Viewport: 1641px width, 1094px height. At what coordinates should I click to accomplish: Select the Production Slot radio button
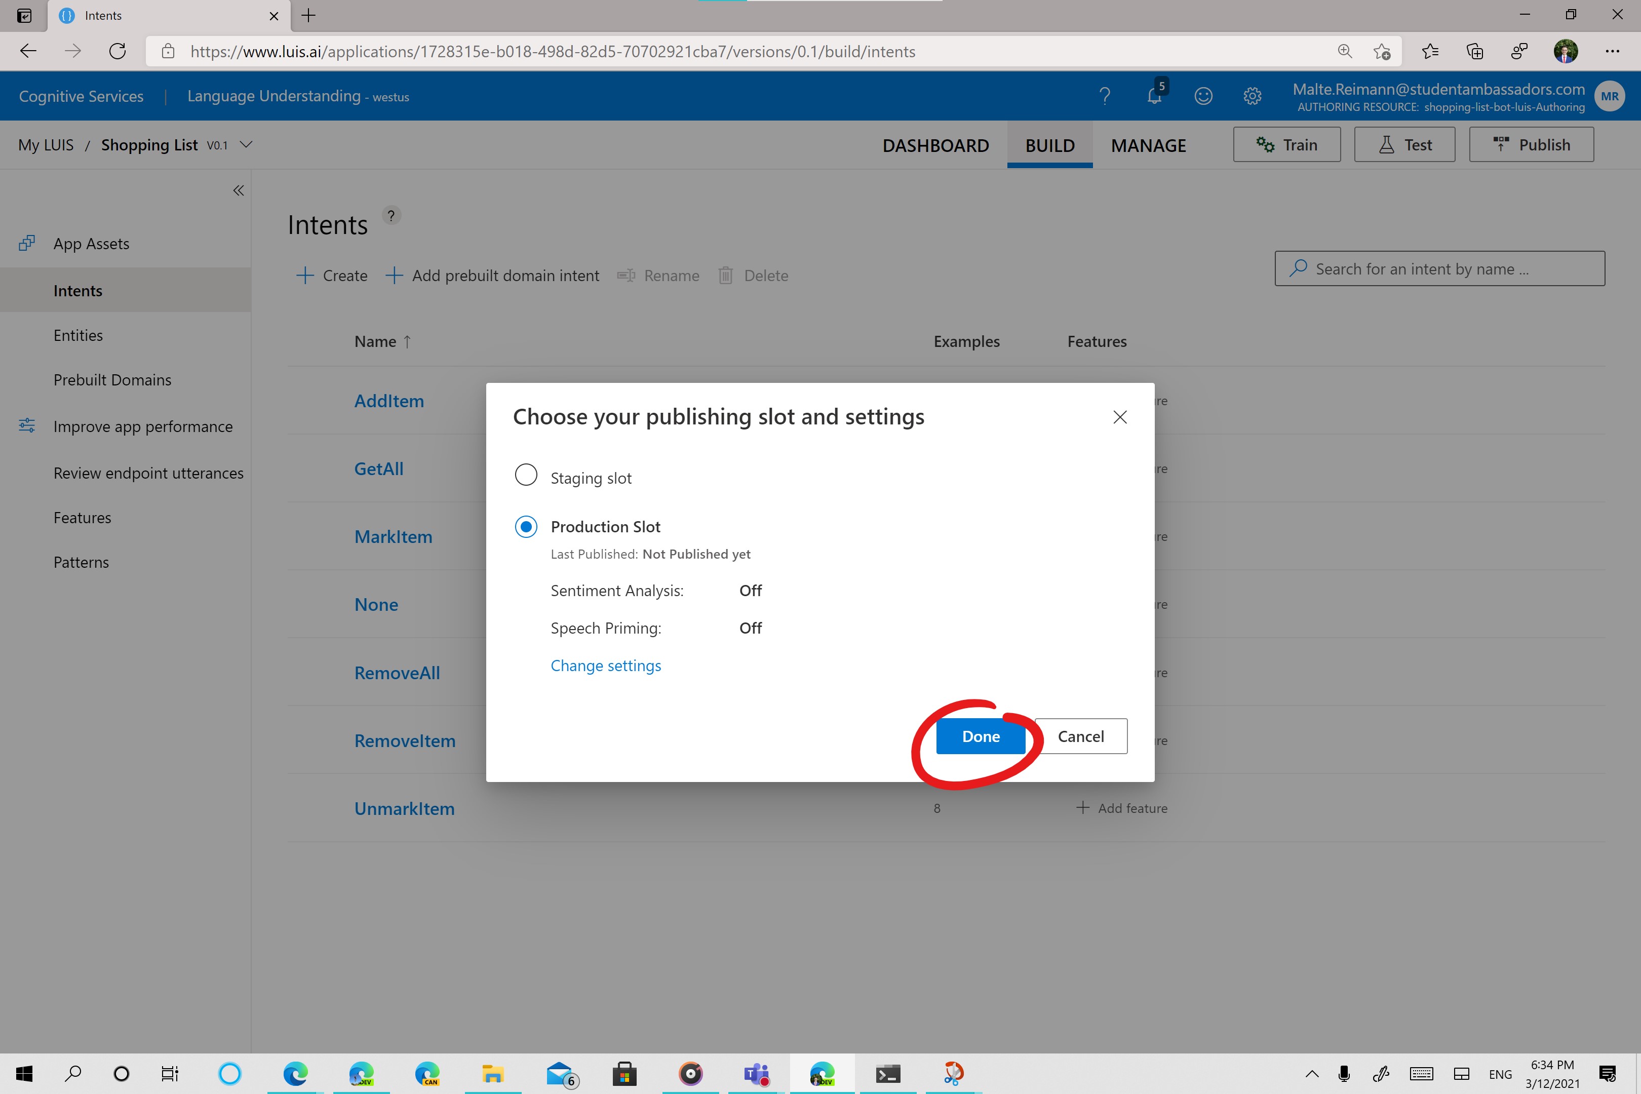pos(526,527)
